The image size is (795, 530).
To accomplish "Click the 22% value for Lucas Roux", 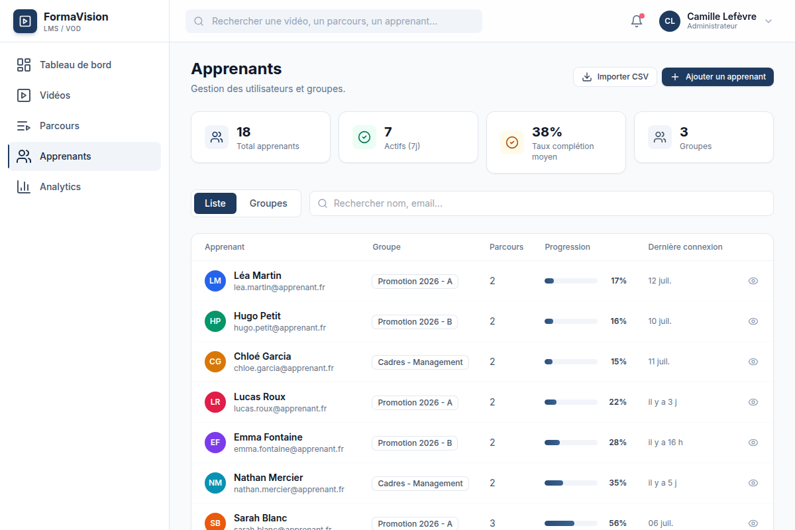I will (x=618, y=402).
